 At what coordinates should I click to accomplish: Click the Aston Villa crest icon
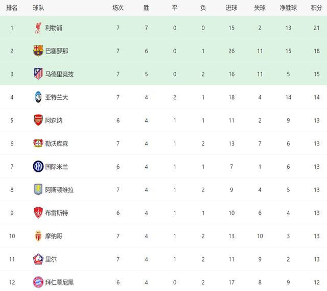pyautogui.click(x=38, y=190)
